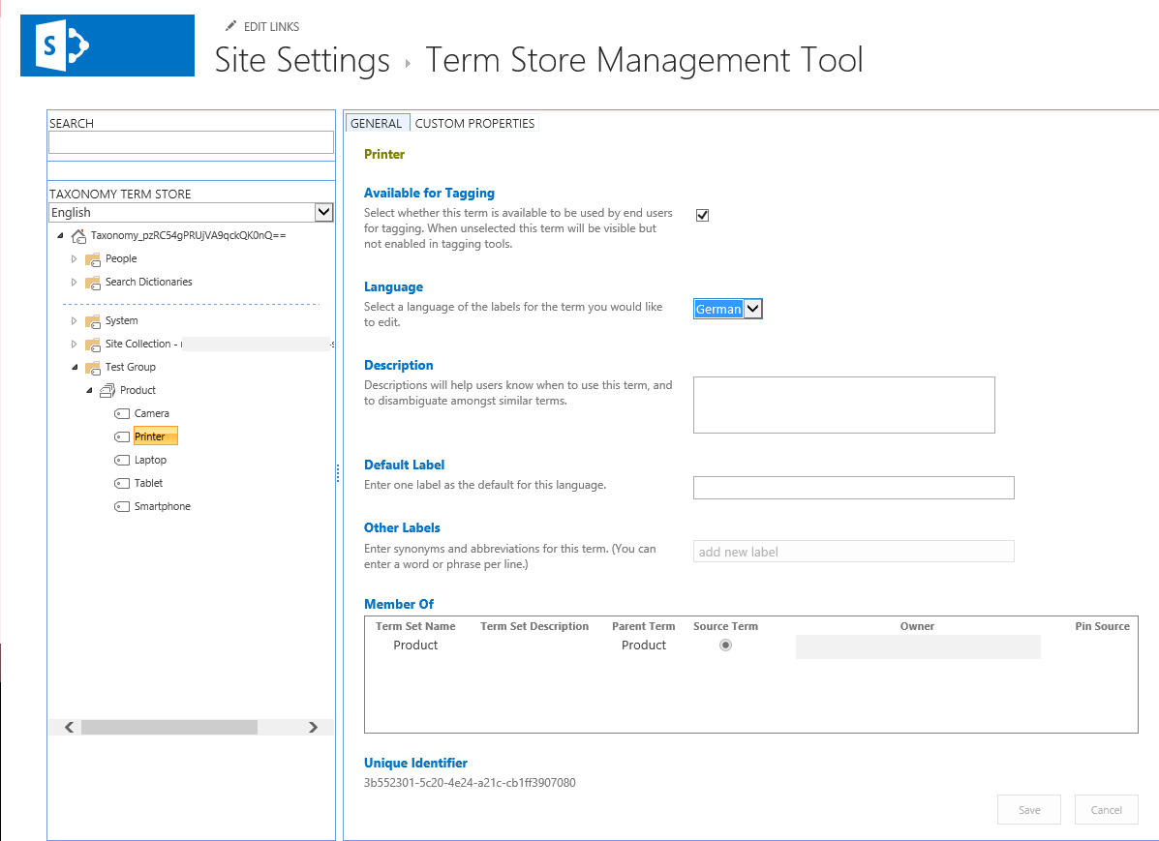Click the SharePoint logo icon
Viewport: 1159px width, 841px height.
point(63,45)
